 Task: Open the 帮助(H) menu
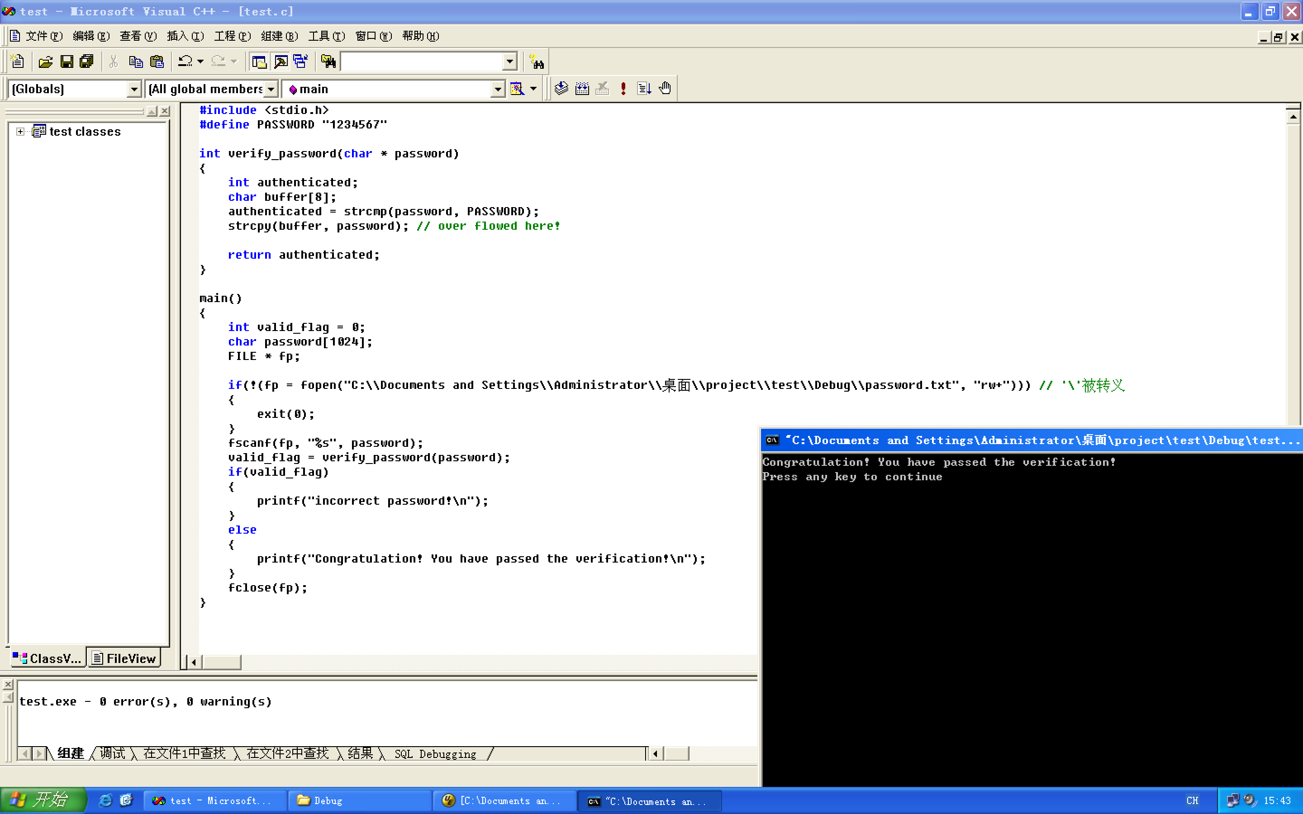tap(420, 36)
